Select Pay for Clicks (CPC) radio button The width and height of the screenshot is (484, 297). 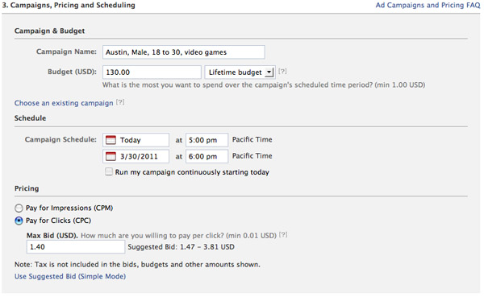(x=19, y=221)
